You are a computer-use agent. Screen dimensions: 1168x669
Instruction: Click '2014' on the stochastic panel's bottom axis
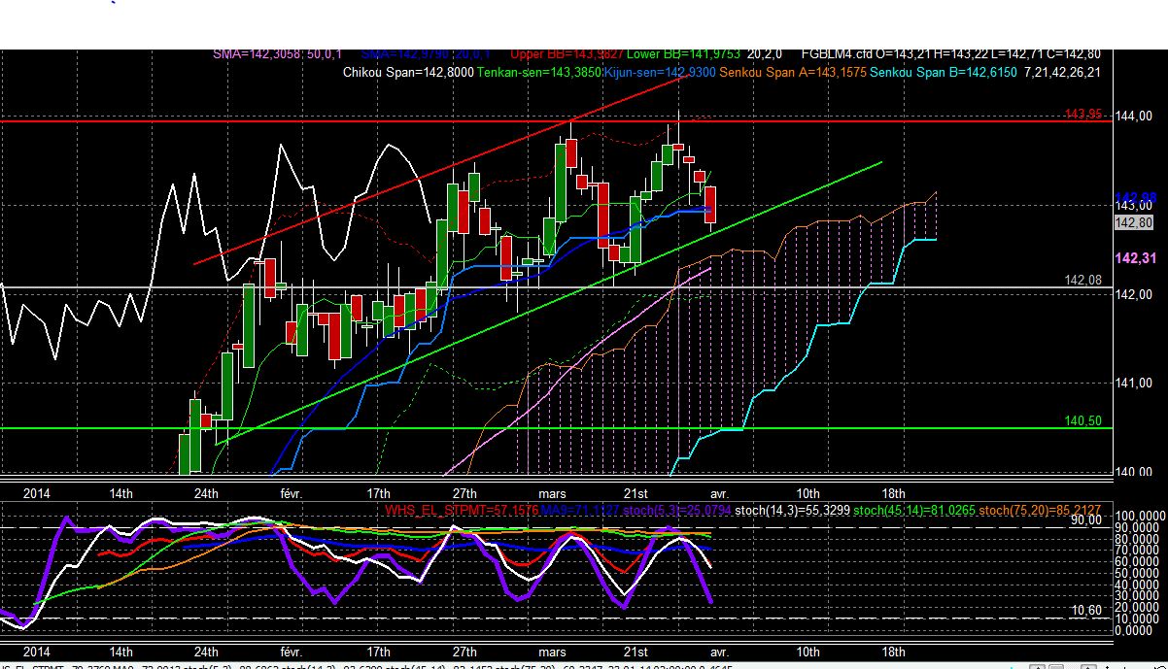click(37, 652)
